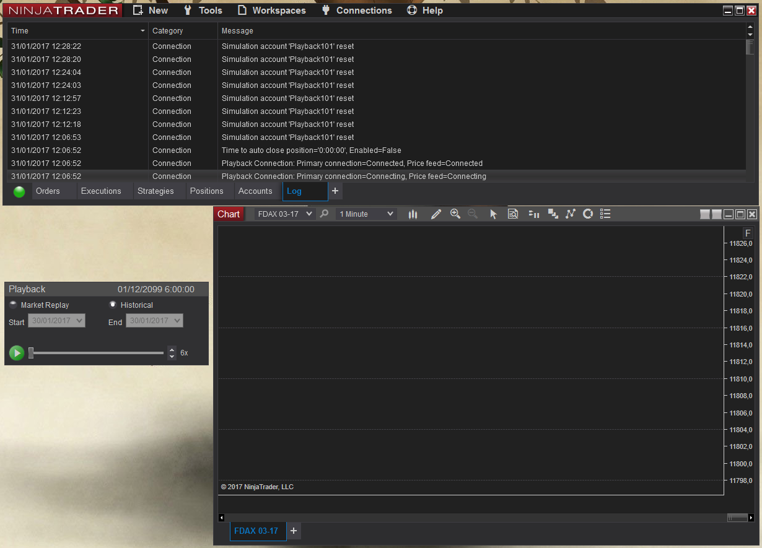Open the playback Start date dropdown
This screenshot has height=548, width=762.
point(56,321)
